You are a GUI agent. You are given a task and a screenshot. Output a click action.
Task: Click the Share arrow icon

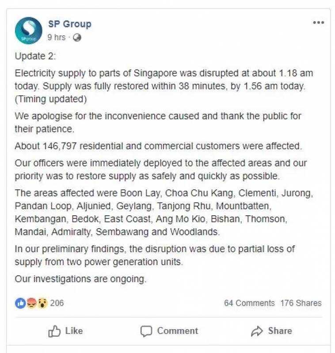coord(257,331)
